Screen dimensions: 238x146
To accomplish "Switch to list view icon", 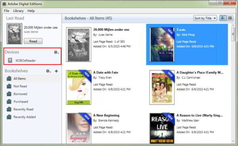I will point(230,18).
